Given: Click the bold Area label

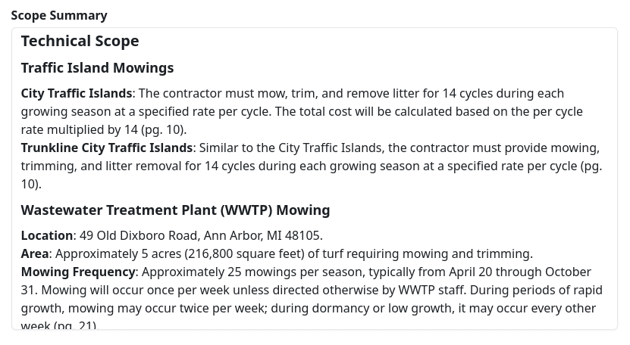Looking at the screenshot, I should [35, 253].
